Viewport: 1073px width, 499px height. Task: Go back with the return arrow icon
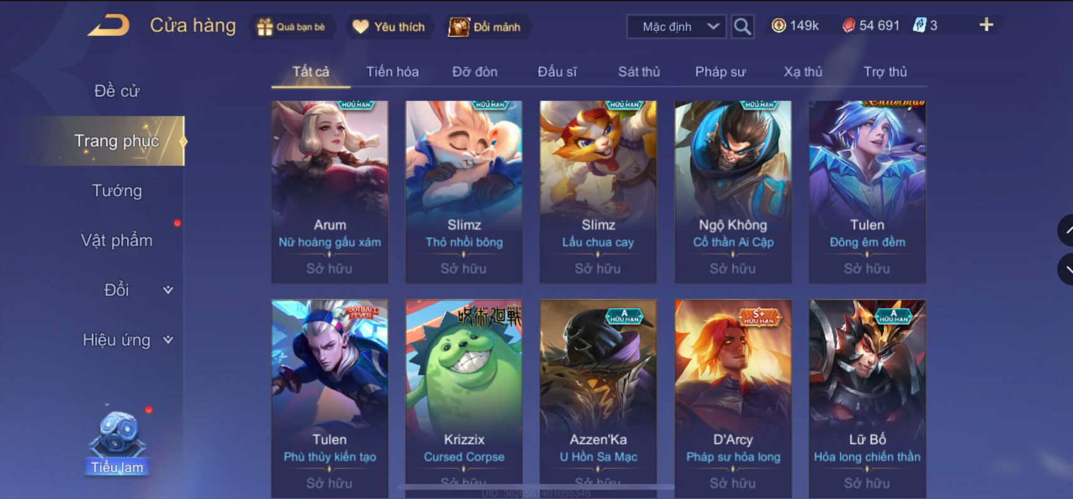(108, 26)
